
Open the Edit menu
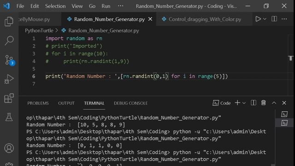(35, 6)
